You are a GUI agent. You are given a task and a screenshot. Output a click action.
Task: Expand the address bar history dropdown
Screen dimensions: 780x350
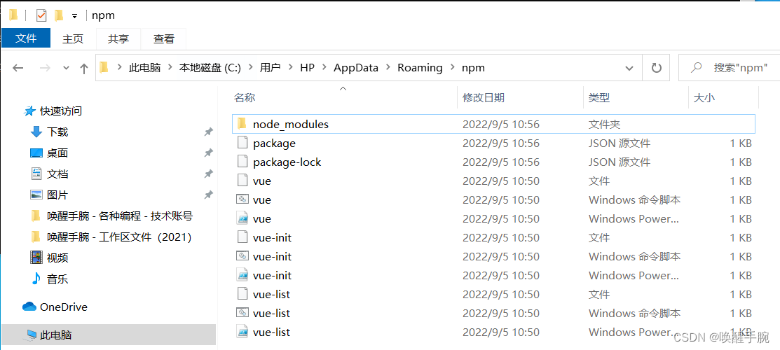click(629, 68)
